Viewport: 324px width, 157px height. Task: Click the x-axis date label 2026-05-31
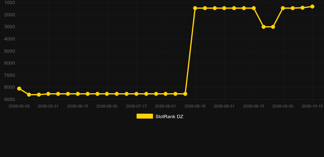click(48, 106)
